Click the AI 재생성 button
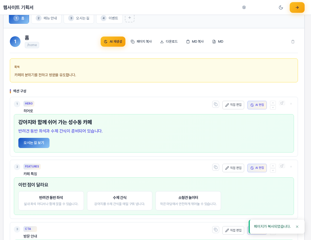The height and width of the screenshot is (240, 311). pyautogui.click(x=113, y=42)
